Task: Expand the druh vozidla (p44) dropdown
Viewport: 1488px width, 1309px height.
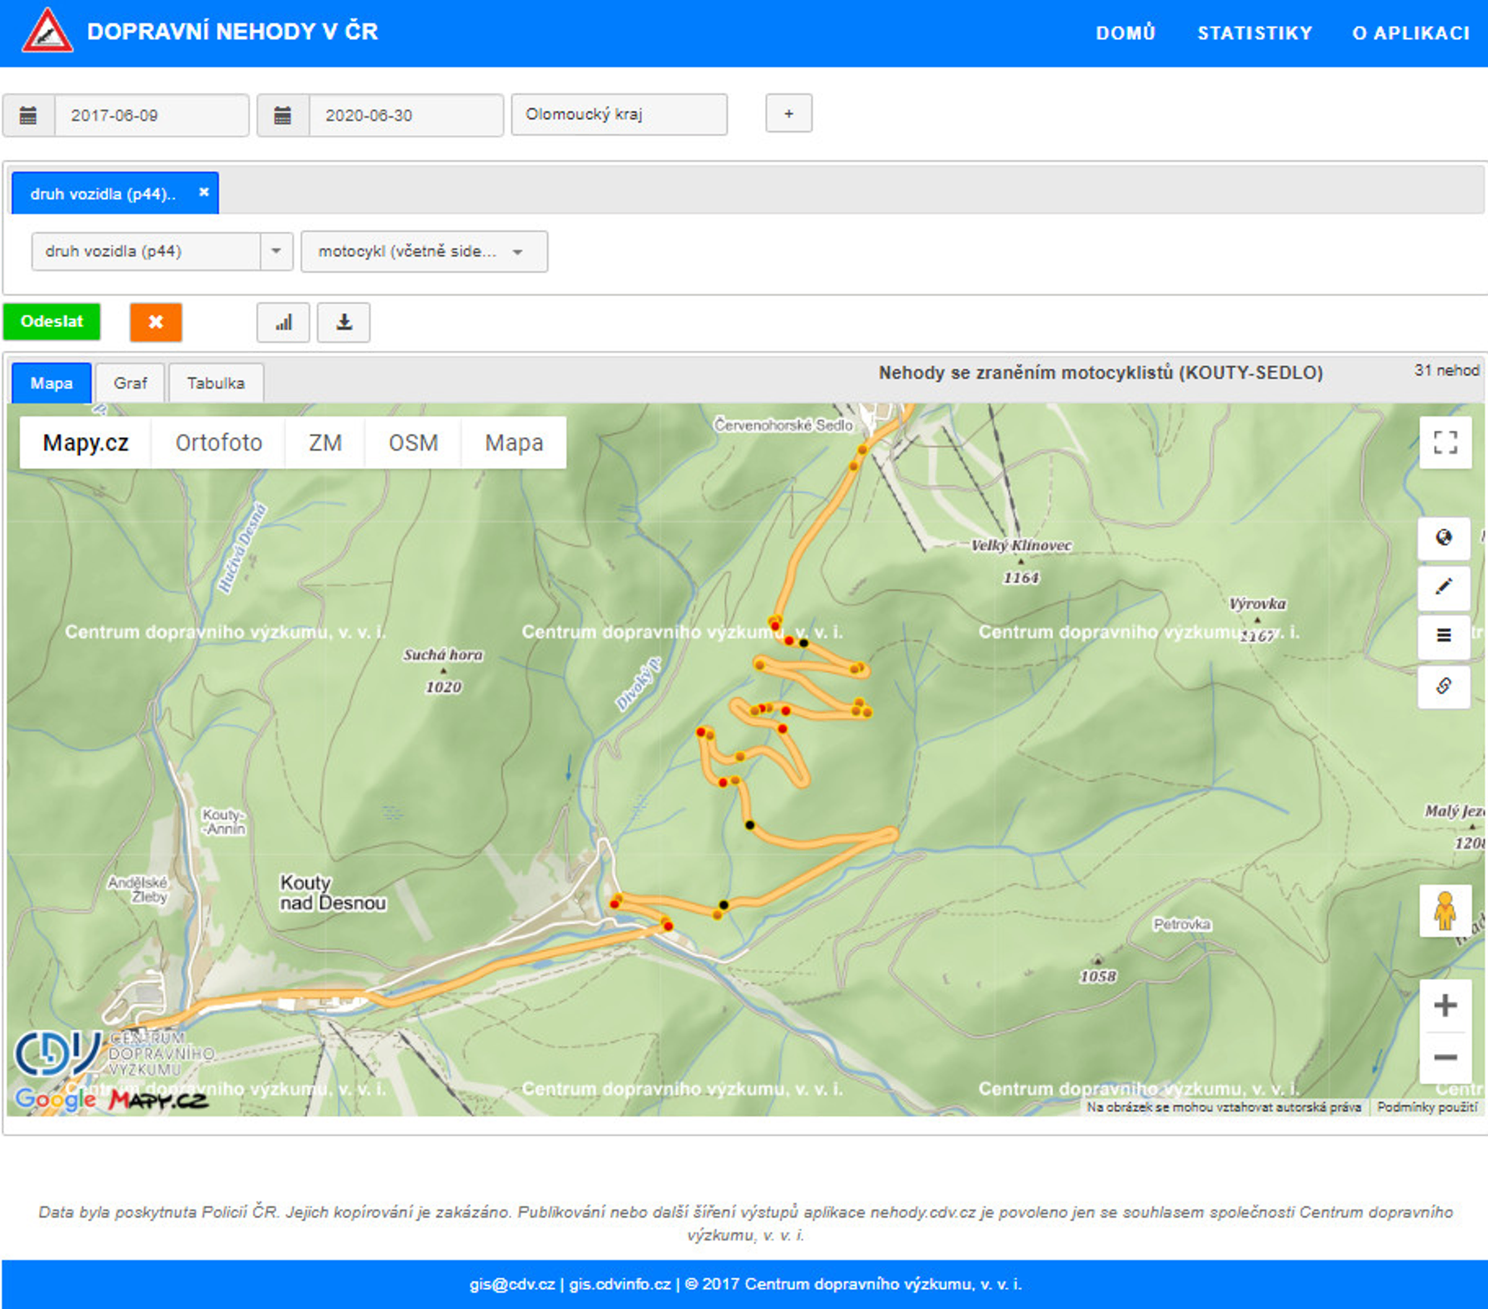Action: (276, 251)
